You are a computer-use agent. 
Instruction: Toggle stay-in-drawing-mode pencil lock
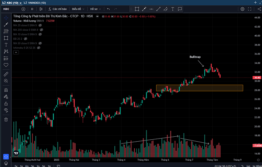tap(6, 97)
